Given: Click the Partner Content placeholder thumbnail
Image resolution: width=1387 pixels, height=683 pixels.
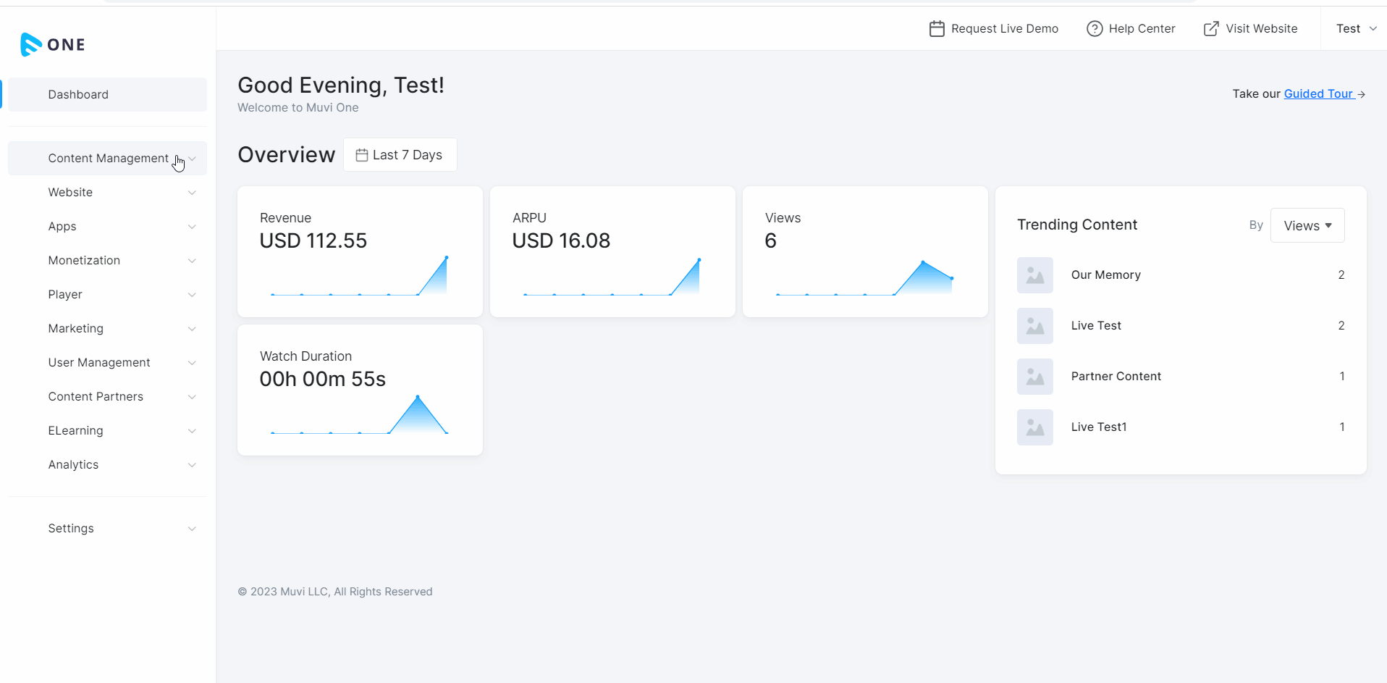Looking at the screenshot, I should tap(1034, 377).
